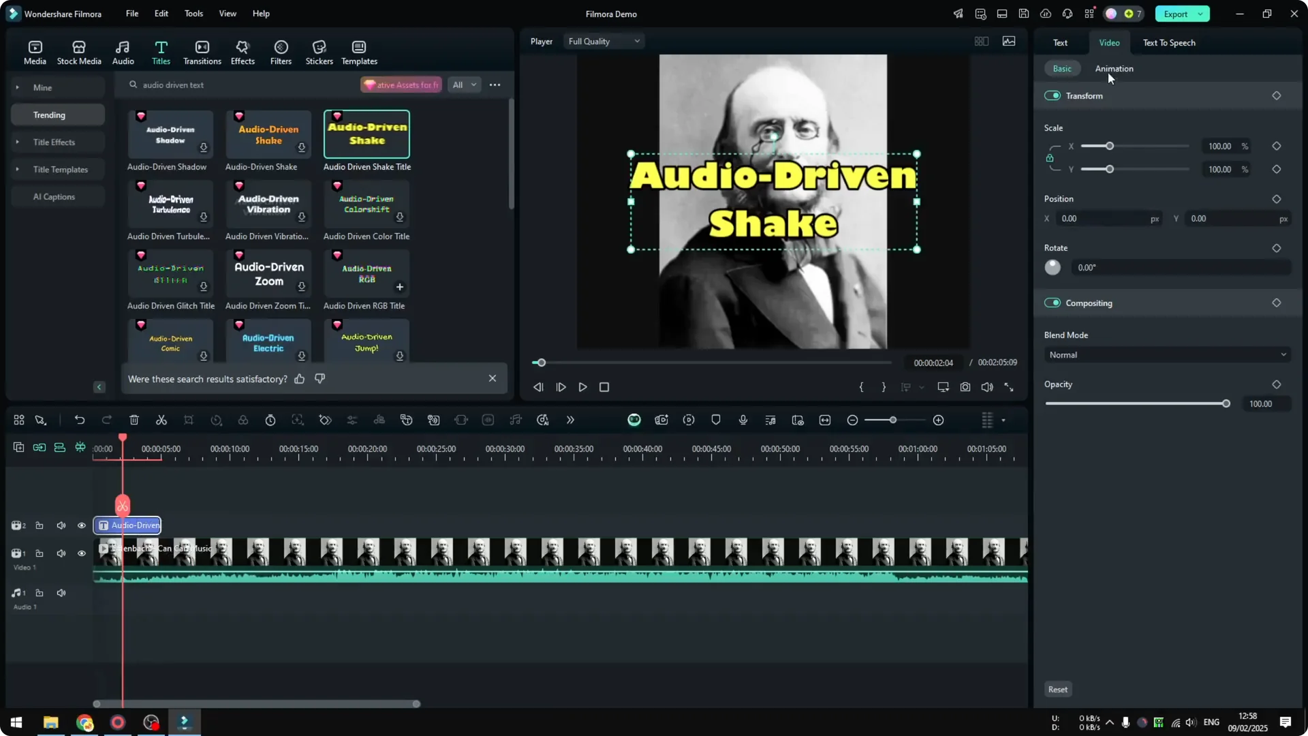The width and height of the screenshot is (1308, 736).
Task: Toggle the Transform section switch
Action: coord(1053,95)
